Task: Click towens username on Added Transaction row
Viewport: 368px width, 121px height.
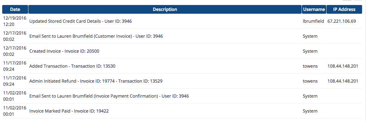Action: 310,66
